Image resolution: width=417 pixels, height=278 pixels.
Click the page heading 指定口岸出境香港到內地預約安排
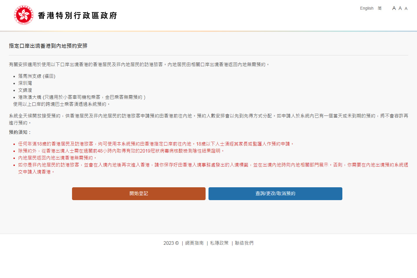pyautogui.click(x=48, y=46)
